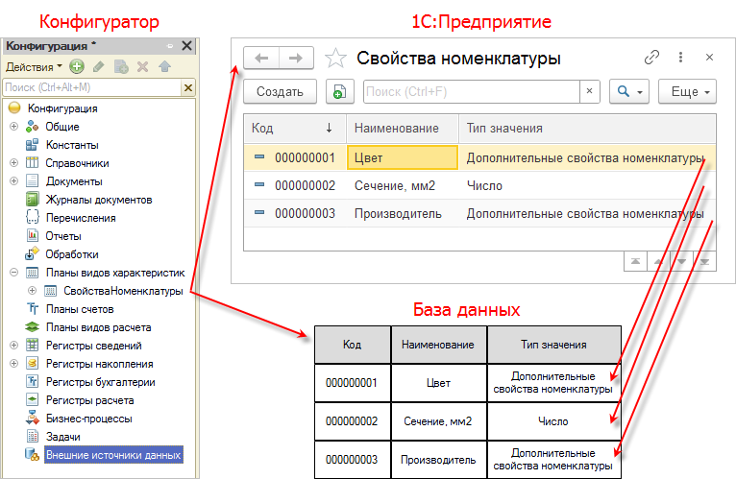Screen dimensions: 736x479
Task: Select Задачи tree item text
Action: pos(62,437)
